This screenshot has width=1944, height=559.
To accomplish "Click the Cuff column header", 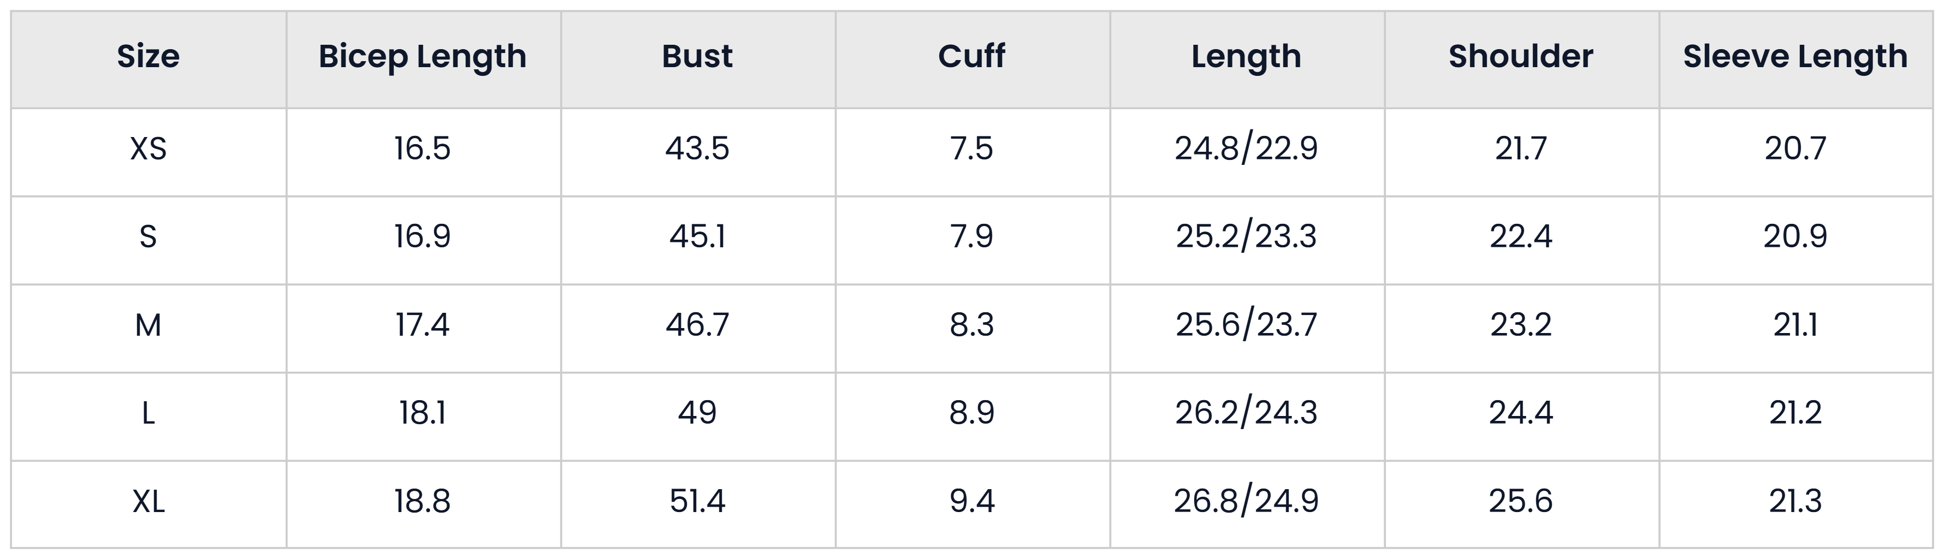I will (971, 57).
